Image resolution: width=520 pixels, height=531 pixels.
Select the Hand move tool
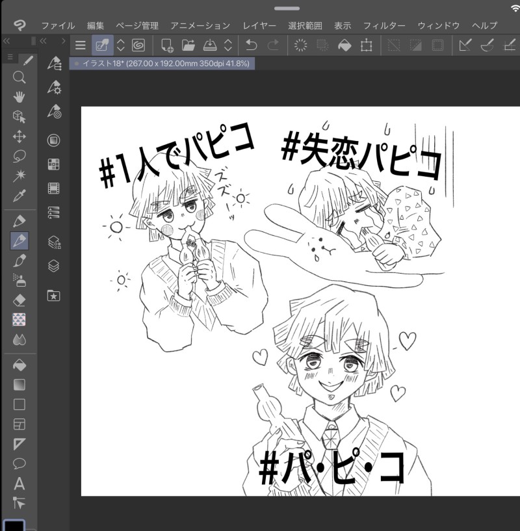tap(19, 97)
